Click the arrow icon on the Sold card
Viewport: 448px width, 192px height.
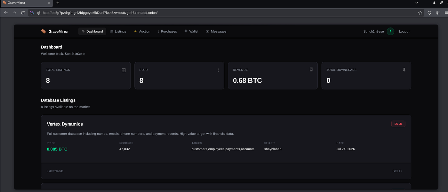pyautogui.click(x=218, y=70)
